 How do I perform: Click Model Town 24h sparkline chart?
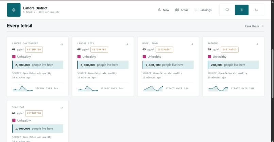click(x=153, y=89)
